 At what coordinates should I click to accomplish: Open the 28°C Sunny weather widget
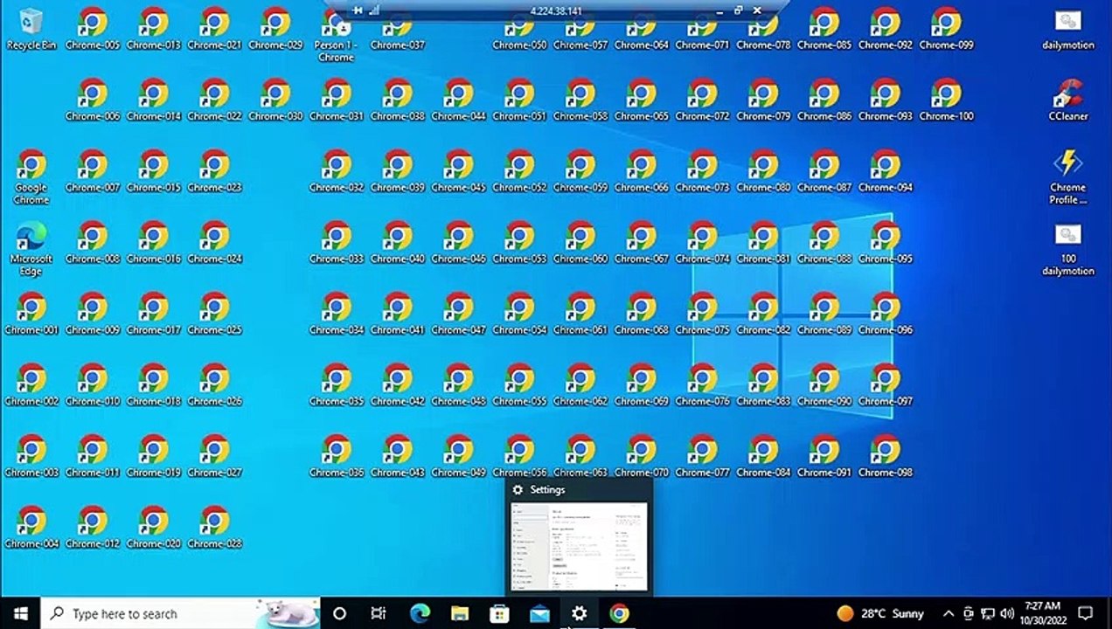(x=879, y=613)
